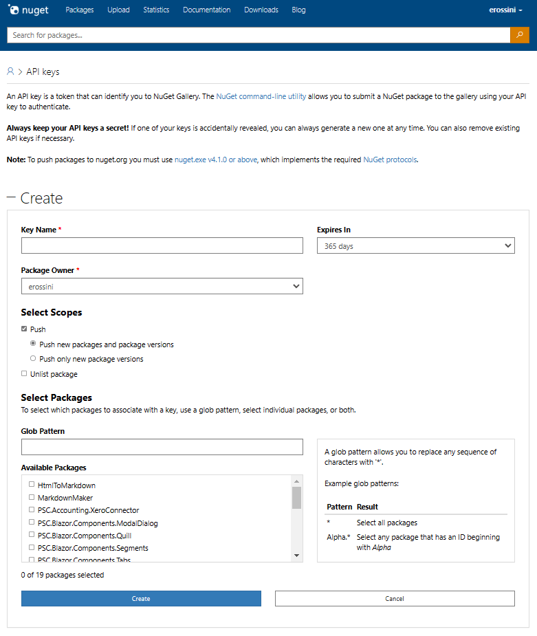Image resolution: width=537 pixels, height=636 pixels.
Task: Open the Packages menu item
Action: [x=80, y=10]
